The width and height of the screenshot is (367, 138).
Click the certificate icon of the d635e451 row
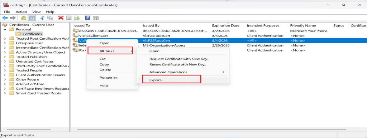(75, 31)
